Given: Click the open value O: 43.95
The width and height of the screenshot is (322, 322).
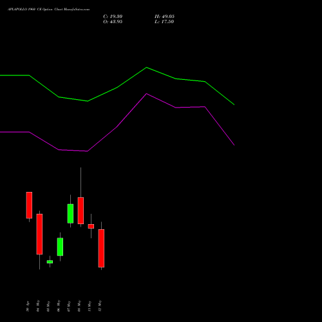Looking at the screenshot, I should (113, 22).
